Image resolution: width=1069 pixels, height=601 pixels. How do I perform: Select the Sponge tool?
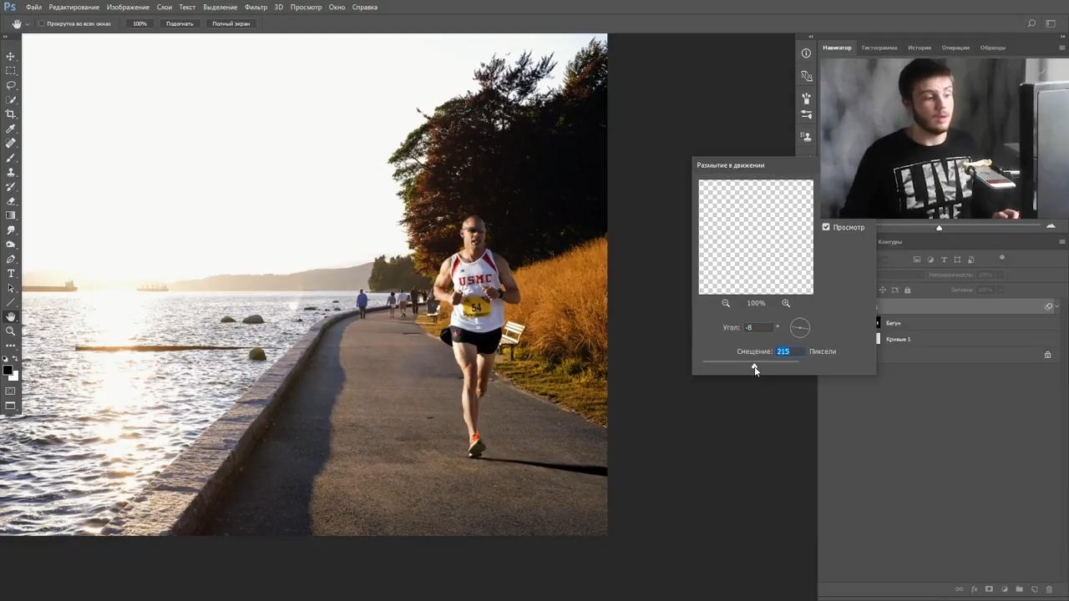pos(11,245)
